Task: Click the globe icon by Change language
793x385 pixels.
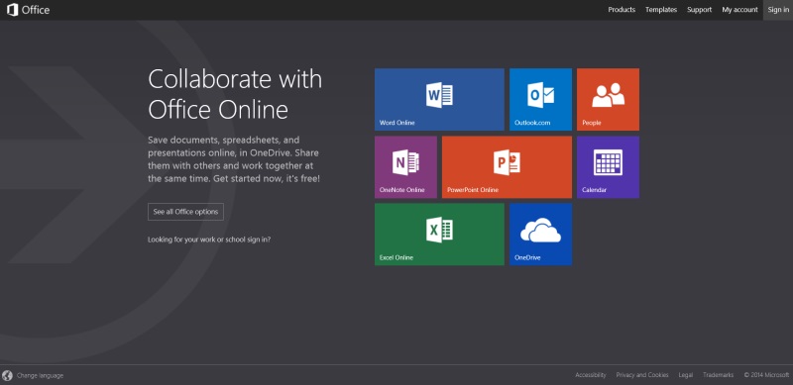Action: (x=7, y=375)
